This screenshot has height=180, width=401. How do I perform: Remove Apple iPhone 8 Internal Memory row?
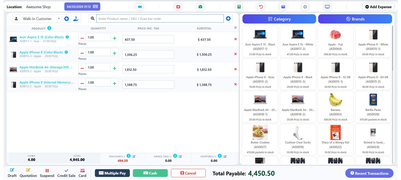(235, 84)
